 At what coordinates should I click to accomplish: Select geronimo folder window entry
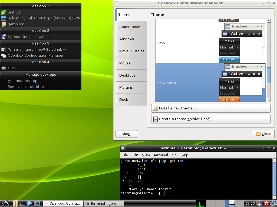point(41,24)
